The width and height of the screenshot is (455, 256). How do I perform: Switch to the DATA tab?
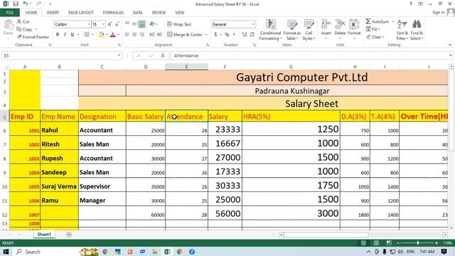pos(137,13)
